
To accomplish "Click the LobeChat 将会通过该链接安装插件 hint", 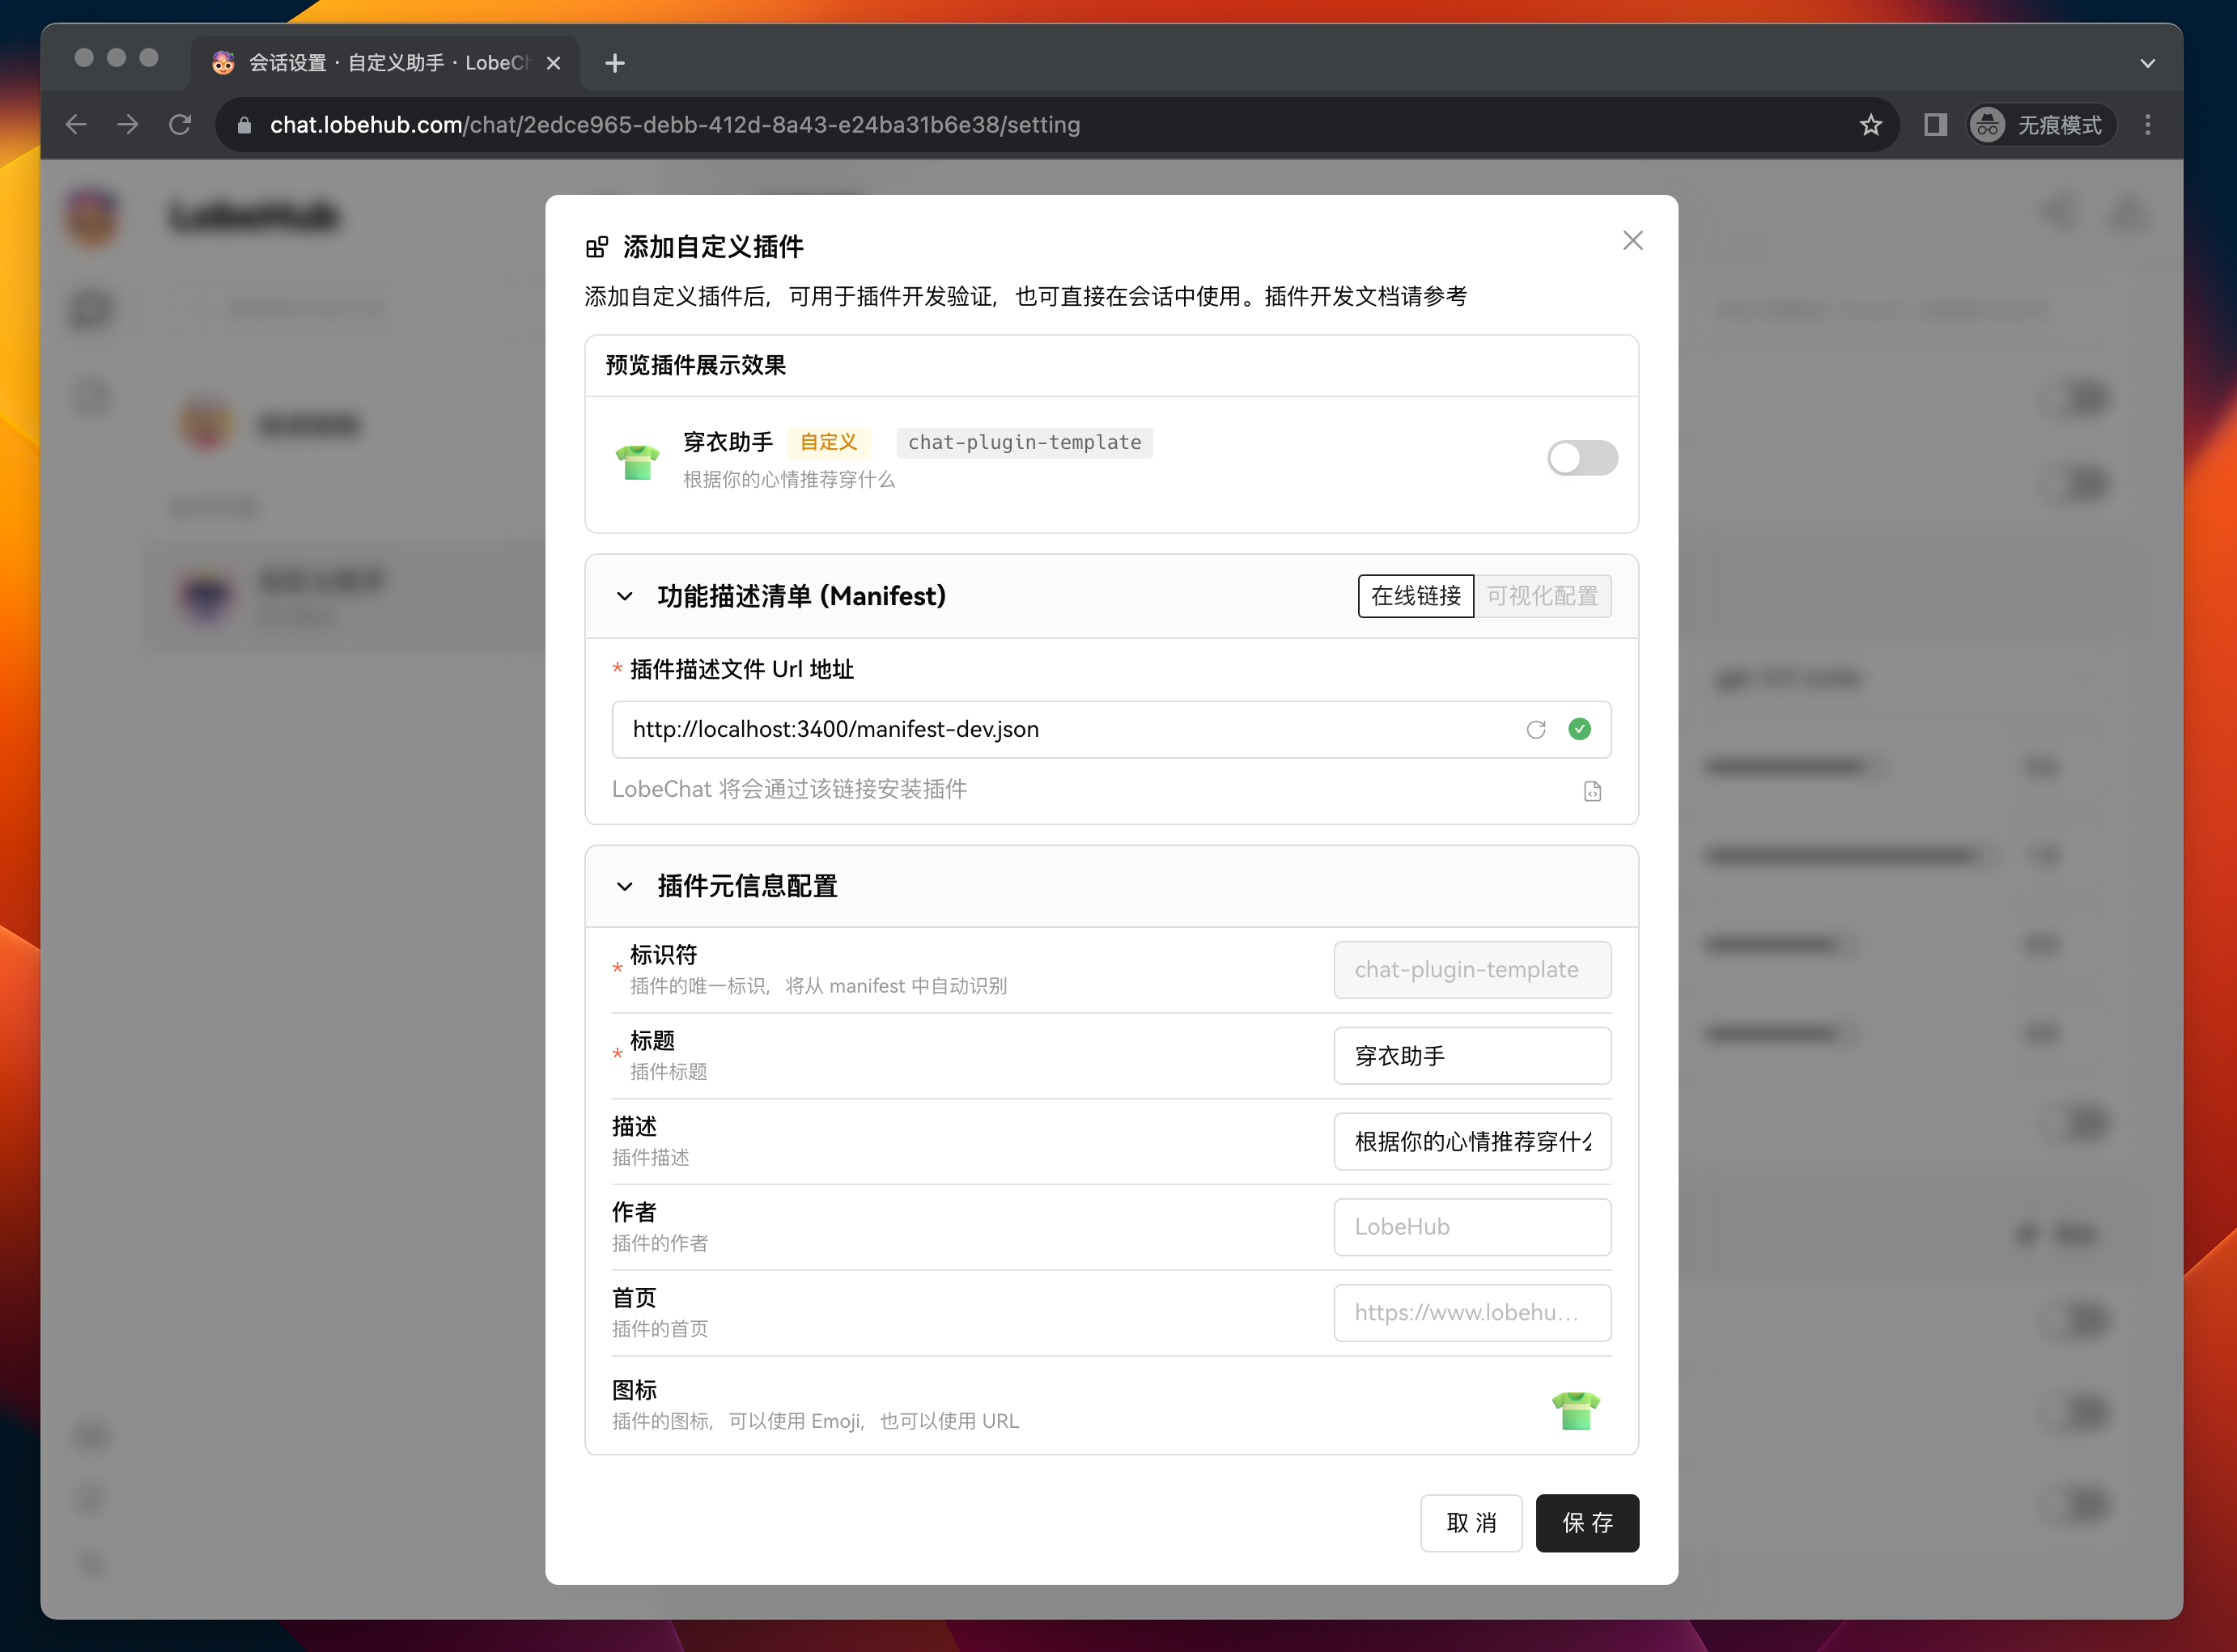I will 788,789.
